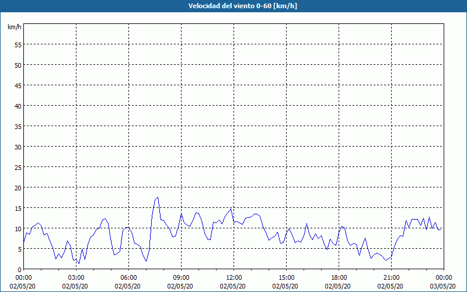Click the 21:00 time label on x-axis
Viewport: 467px width, 292px height.
point(391,278)
